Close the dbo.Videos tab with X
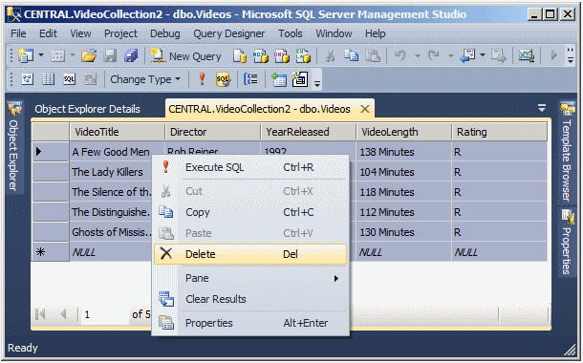 pyautogui.click(x=365, y=109)
